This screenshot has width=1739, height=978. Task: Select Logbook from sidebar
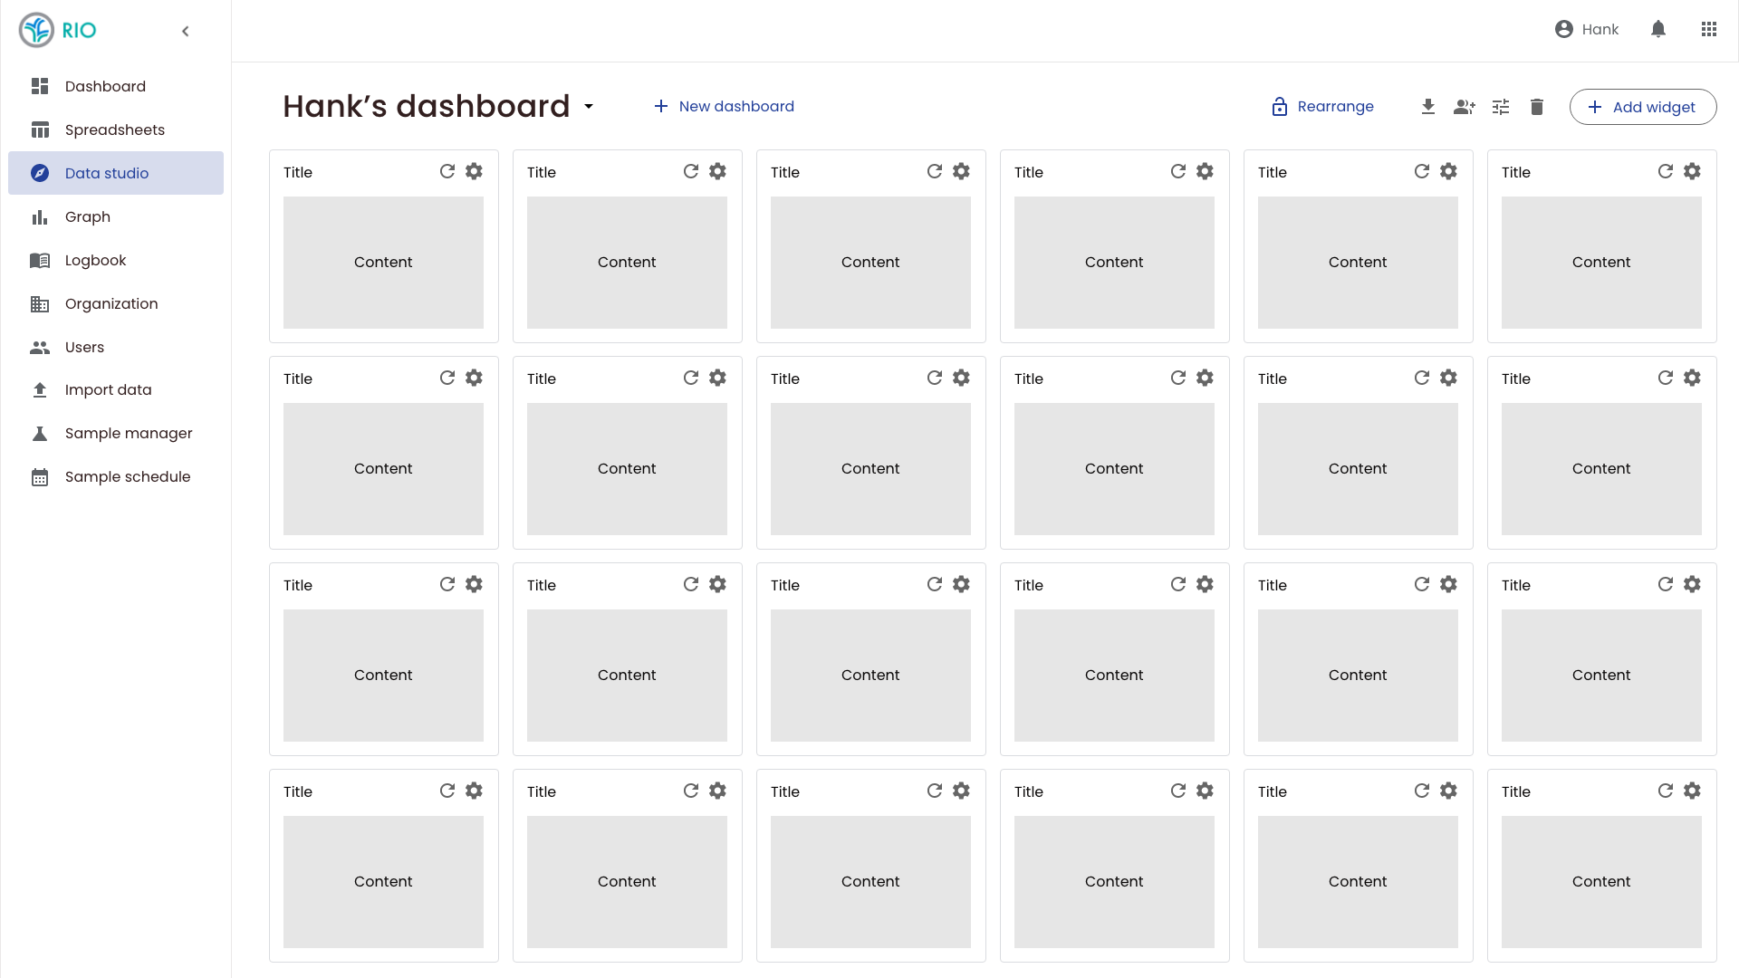click(95, 260)
